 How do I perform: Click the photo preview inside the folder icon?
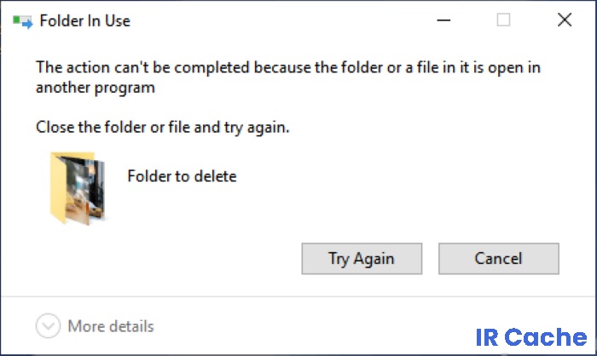click(x=84, y=188)
